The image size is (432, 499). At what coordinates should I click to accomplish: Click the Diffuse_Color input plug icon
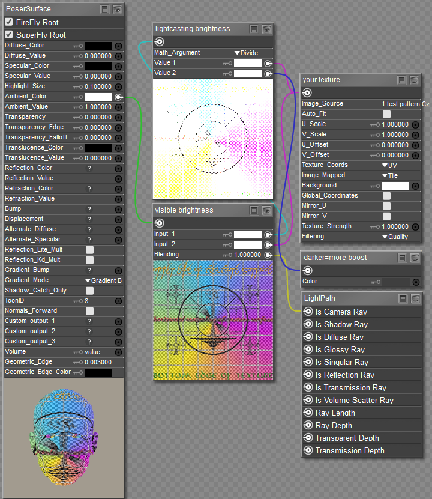118,46
